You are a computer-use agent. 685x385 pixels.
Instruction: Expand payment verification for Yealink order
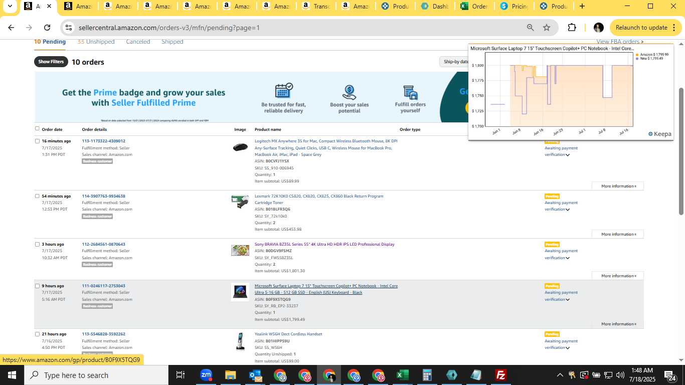coord(568,348)
